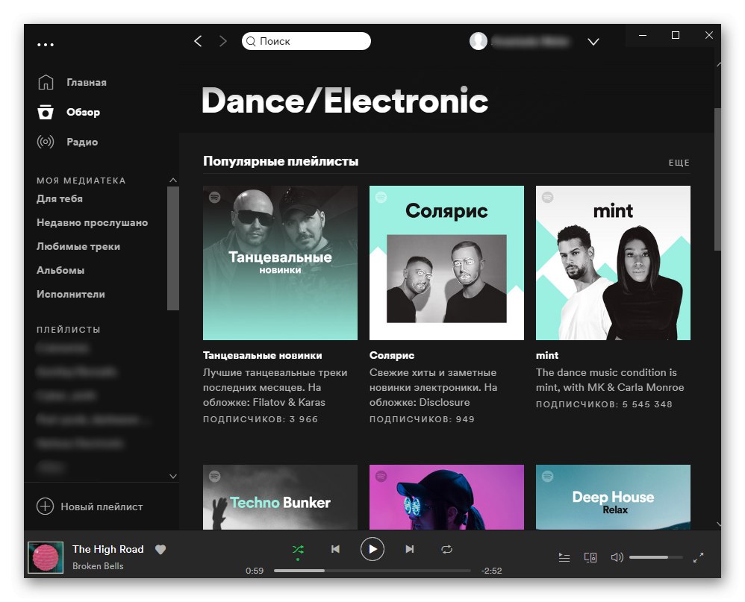
Task: Go back with the left arrow
Action: click(x=198, y=41)
